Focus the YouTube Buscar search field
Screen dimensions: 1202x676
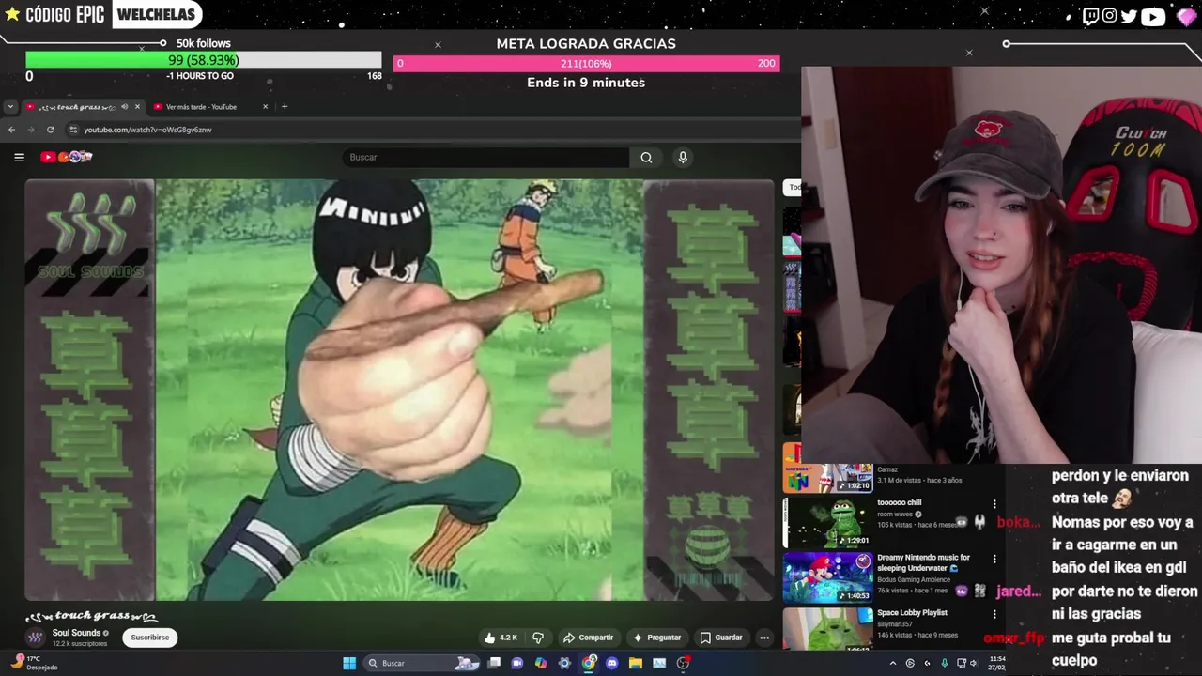pos(486,158)
